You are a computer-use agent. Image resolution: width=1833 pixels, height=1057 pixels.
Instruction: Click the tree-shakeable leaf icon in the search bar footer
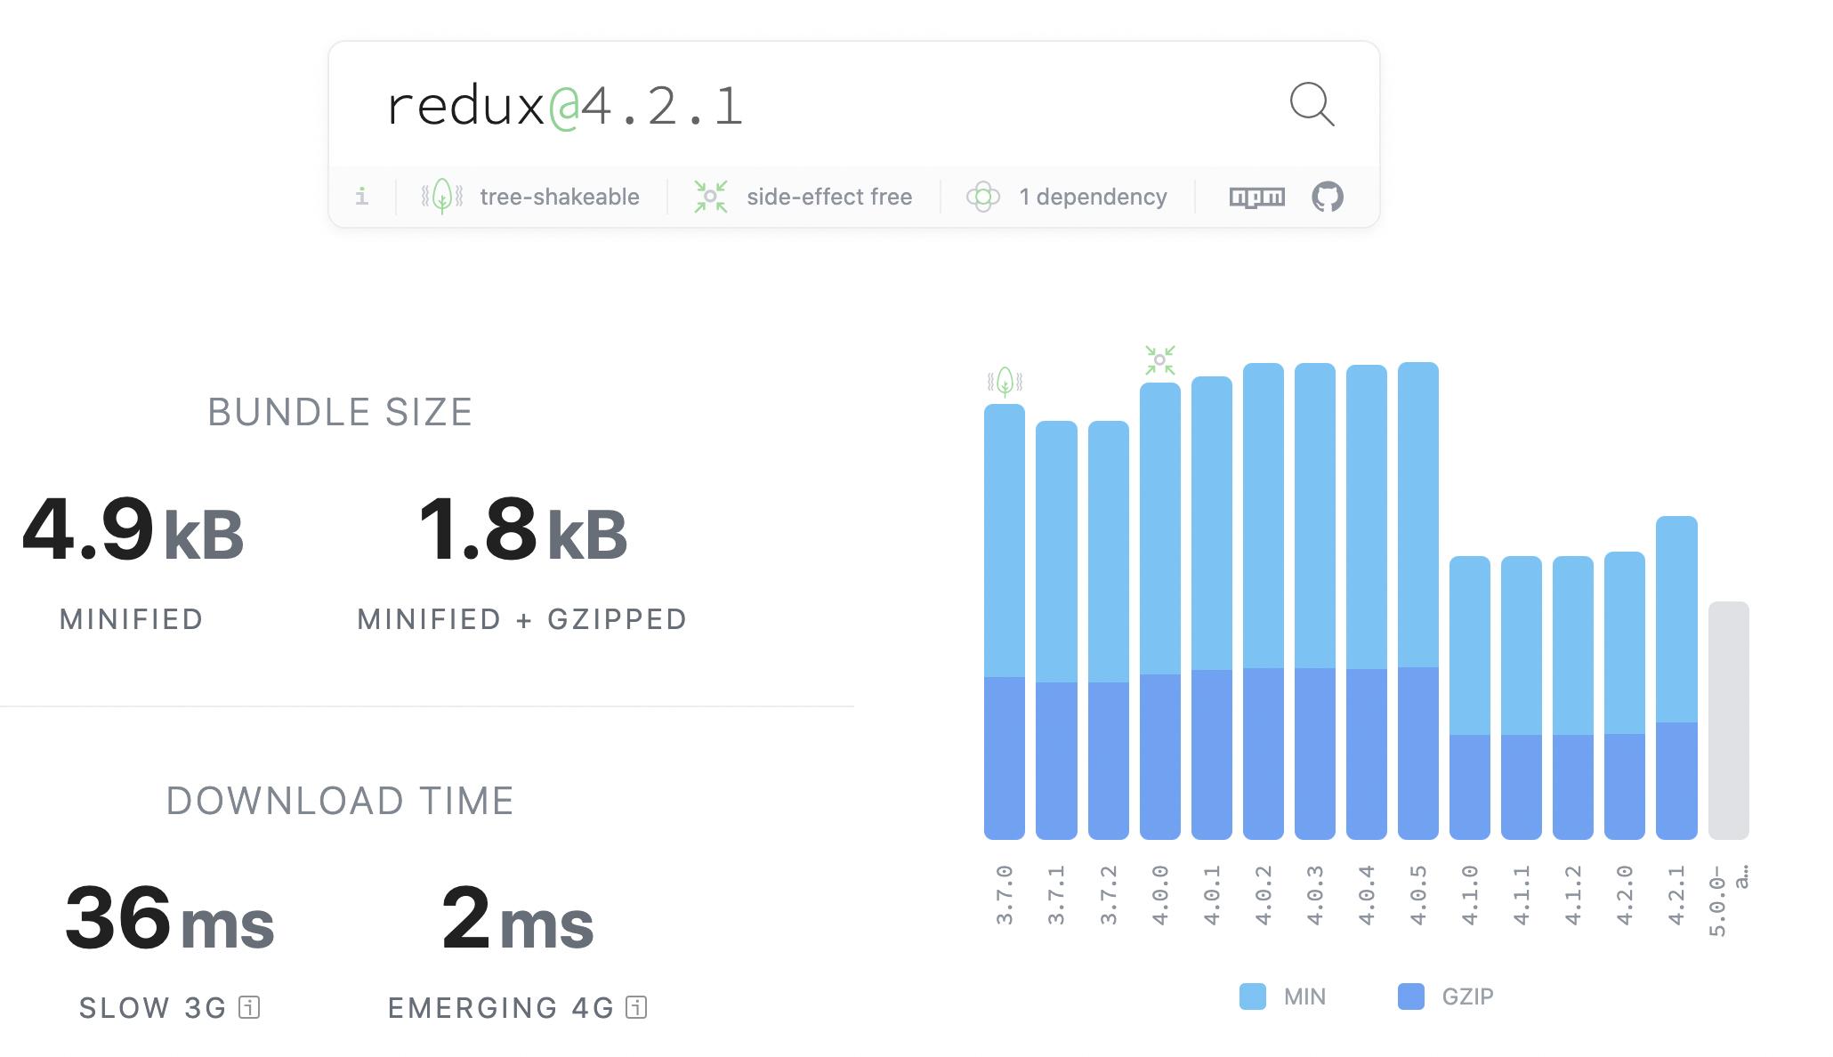[x=442, y=197]
